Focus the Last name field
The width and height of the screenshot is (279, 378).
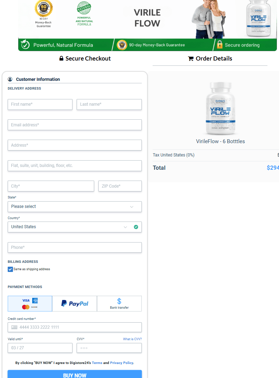tap(109, 104)
